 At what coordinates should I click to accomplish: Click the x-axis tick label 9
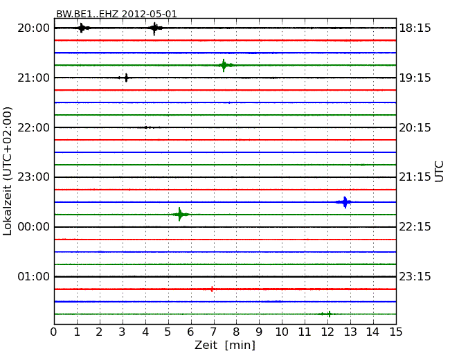259,332
